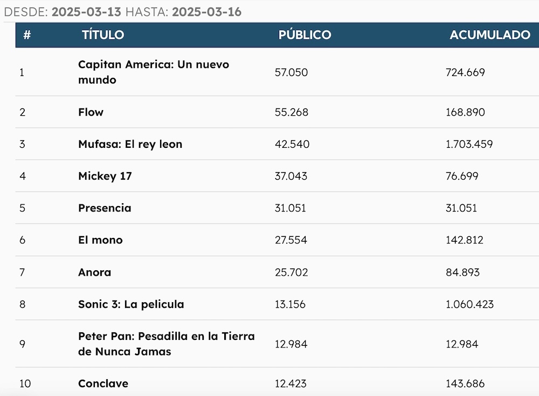The width and height of the screenshot is (539, 396).
Task: Select Mufasa: El rey leon title
Action: [x=130, y=144]
